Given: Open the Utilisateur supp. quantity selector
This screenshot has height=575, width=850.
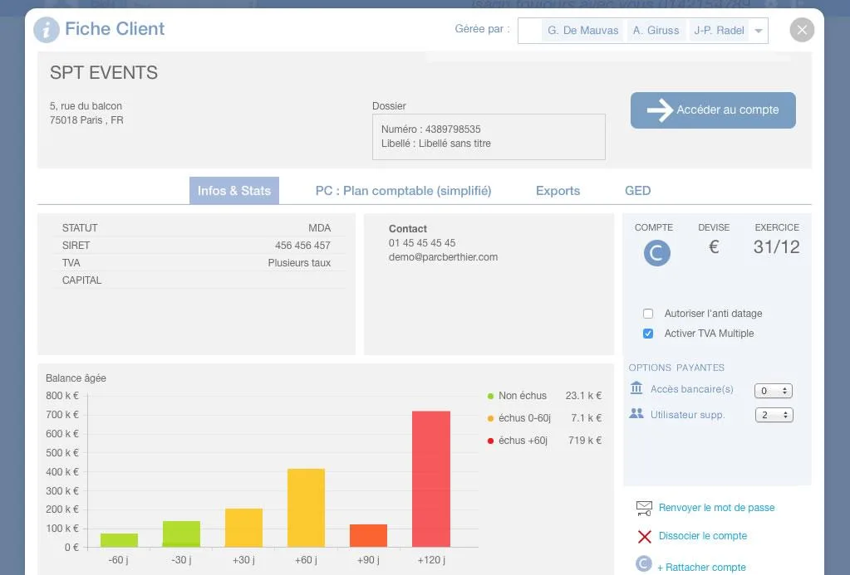Looking at the screenshot, I should 774,415.
